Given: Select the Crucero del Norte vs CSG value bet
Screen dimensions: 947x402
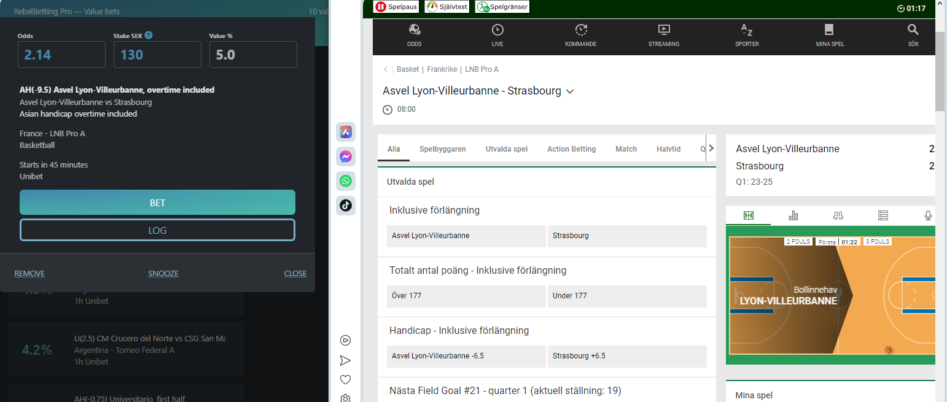Looking at the screenshot, I should [126, 350].
